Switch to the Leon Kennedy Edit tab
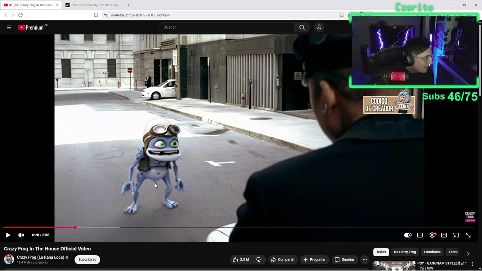The image size is (482, 271). pos(94,5)
